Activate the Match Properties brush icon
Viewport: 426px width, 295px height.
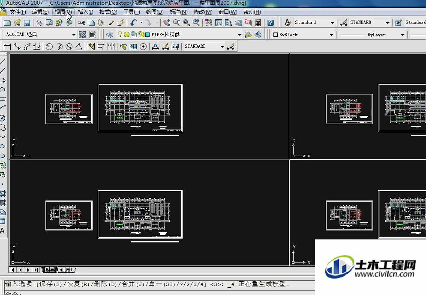click(111, 23)
